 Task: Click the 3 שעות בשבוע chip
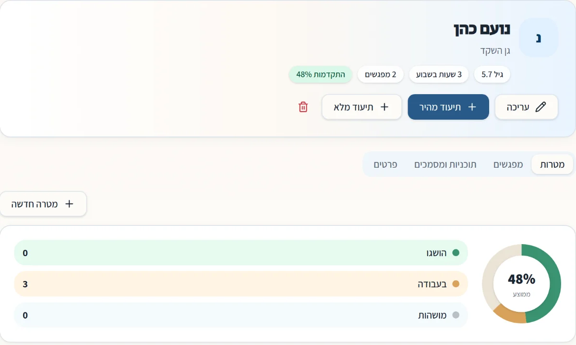(x=439, y=74)
